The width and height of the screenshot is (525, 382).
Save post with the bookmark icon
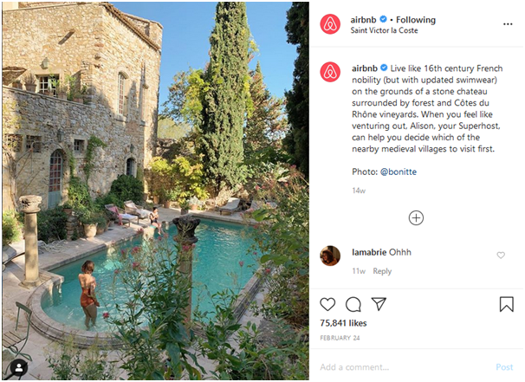click(506, 304)
